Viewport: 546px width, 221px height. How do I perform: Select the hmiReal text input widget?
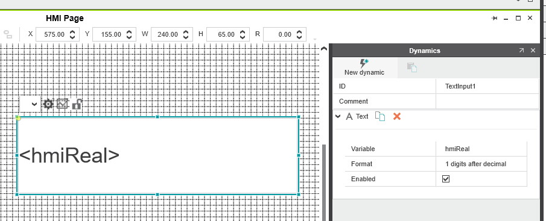pos(157,156)
